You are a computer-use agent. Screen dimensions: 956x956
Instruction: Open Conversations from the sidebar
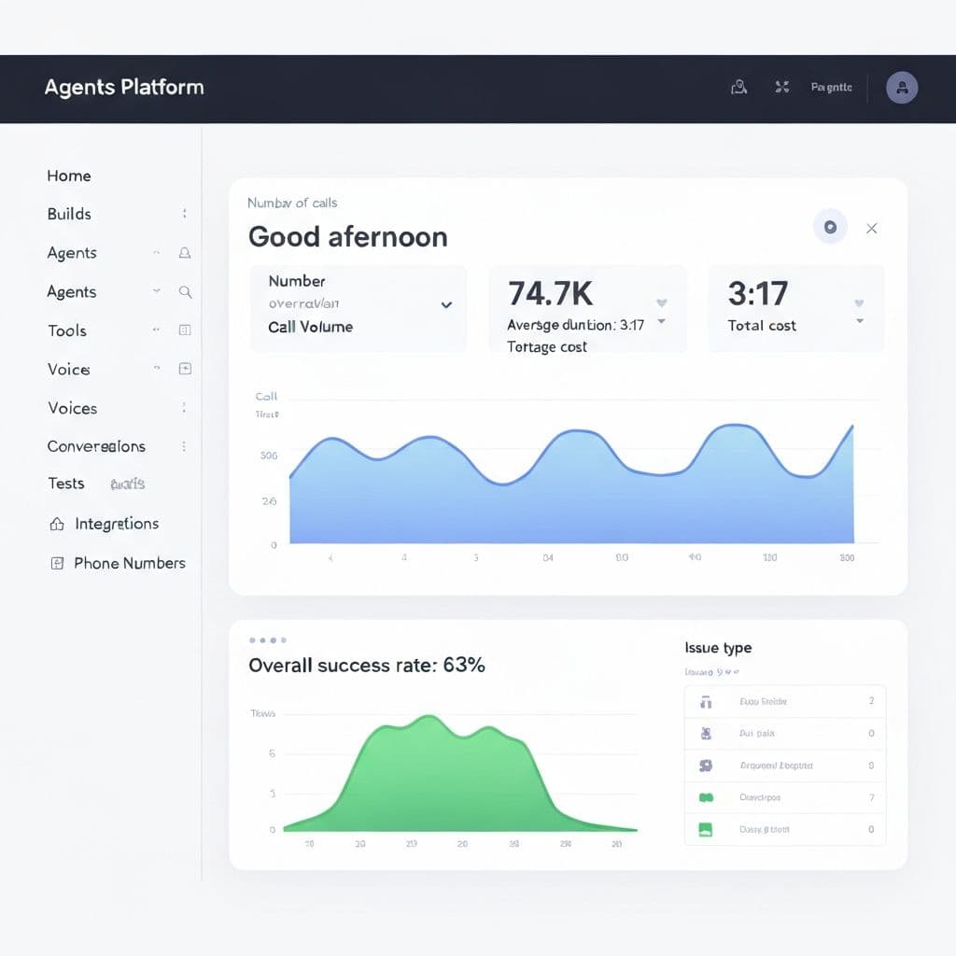[x=96, y=446]
